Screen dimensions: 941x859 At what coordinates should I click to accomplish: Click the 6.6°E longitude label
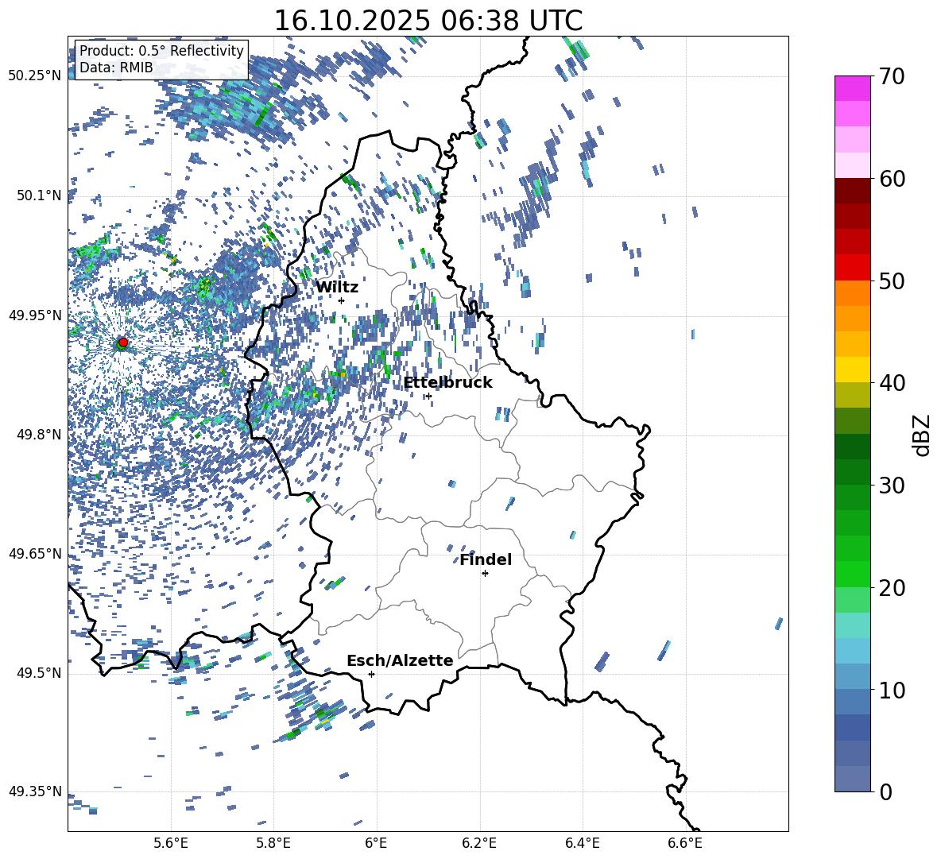click(685, 843)
